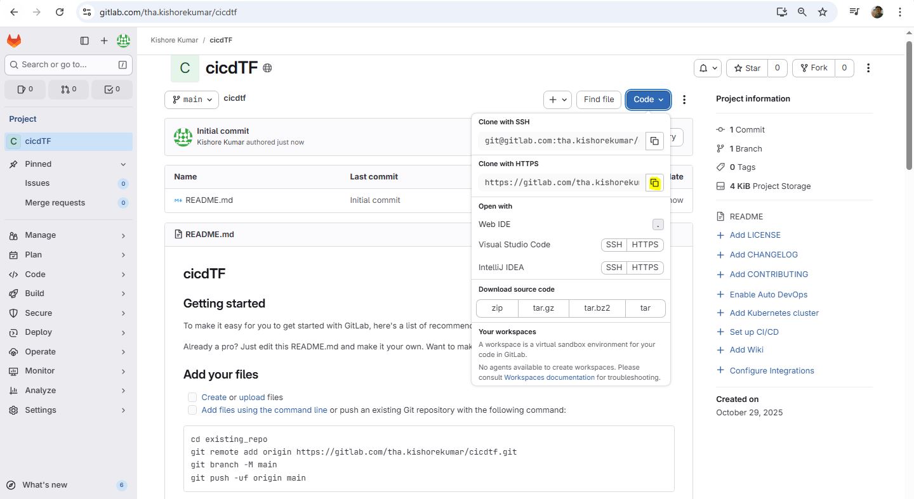The image size is (914, 499).
Task: Open the Workspaces documentation link
Action: pyautogui.click(x=549, y=377)
